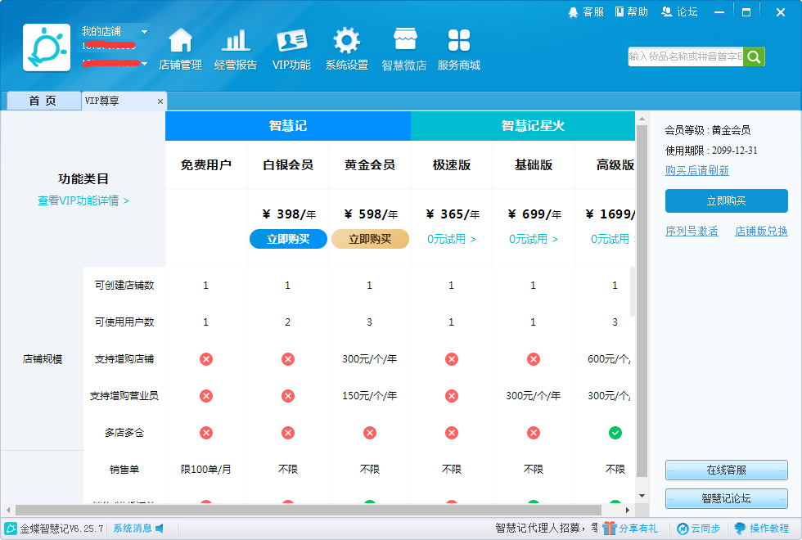Click the vertical scrollbar down arrow
The width and height of the screenshot is (802, 540).
pyautogui.click(x=642, y=496)
